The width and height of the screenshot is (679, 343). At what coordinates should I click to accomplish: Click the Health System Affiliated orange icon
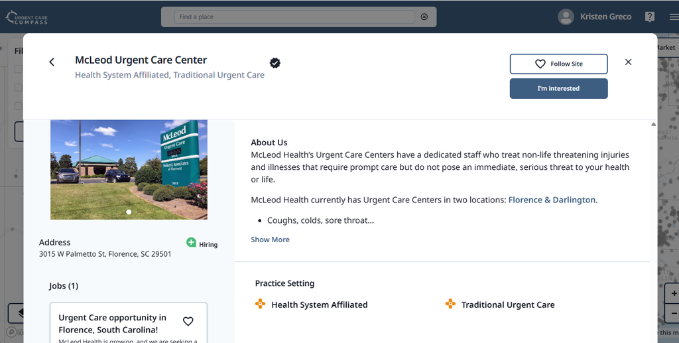point(260,304)
